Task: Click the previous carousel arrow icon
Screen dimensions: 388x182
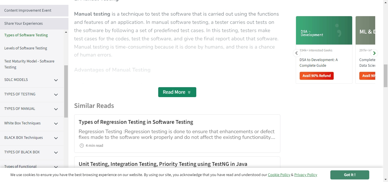Action: [x=297, y=53]
